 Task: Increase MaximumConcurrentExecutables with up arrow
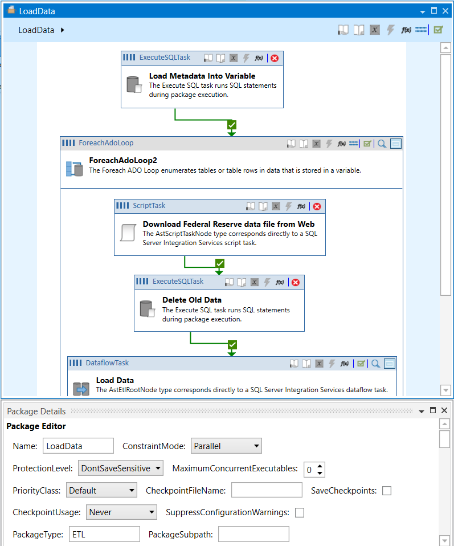[320, 466]
